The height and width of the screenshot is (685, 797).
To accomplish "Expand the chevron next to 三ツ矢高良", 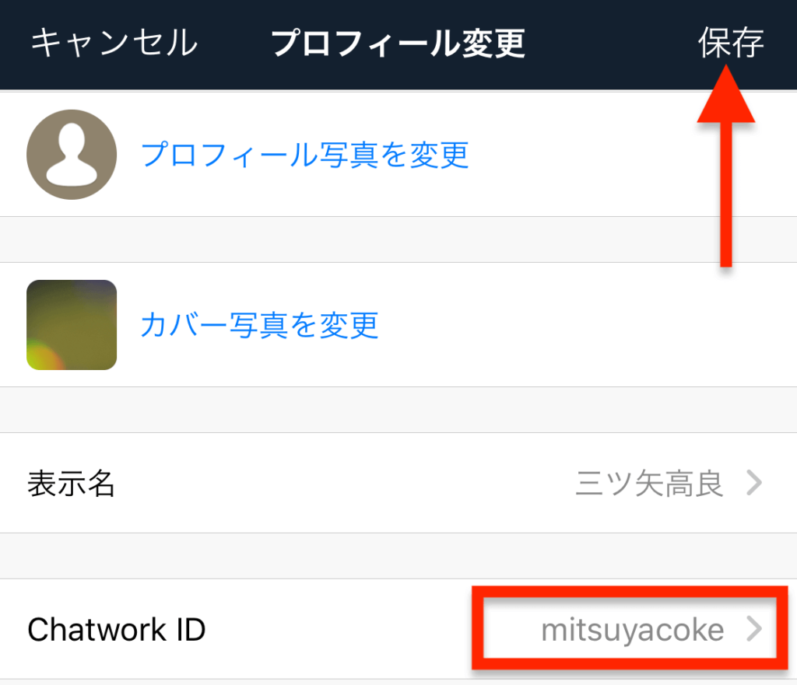I will click(x=754, y=482).
